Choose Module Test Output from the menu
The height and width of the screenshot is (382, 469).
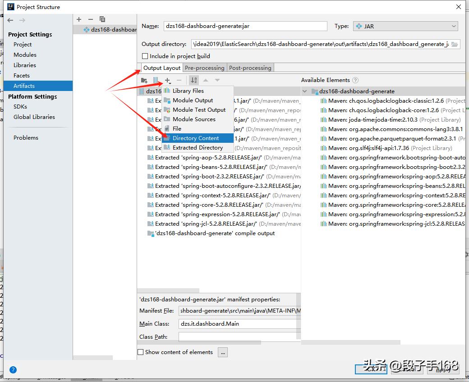point(198,110)
